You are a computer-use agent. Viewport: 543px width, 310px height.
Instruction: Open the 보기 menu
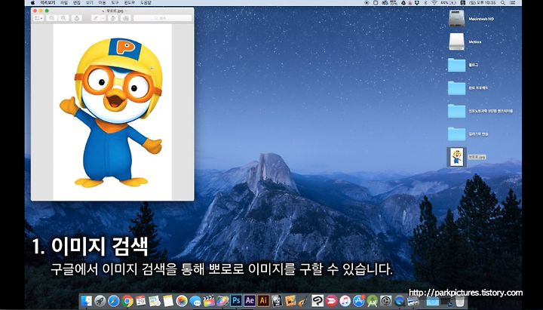pos(90,2)
